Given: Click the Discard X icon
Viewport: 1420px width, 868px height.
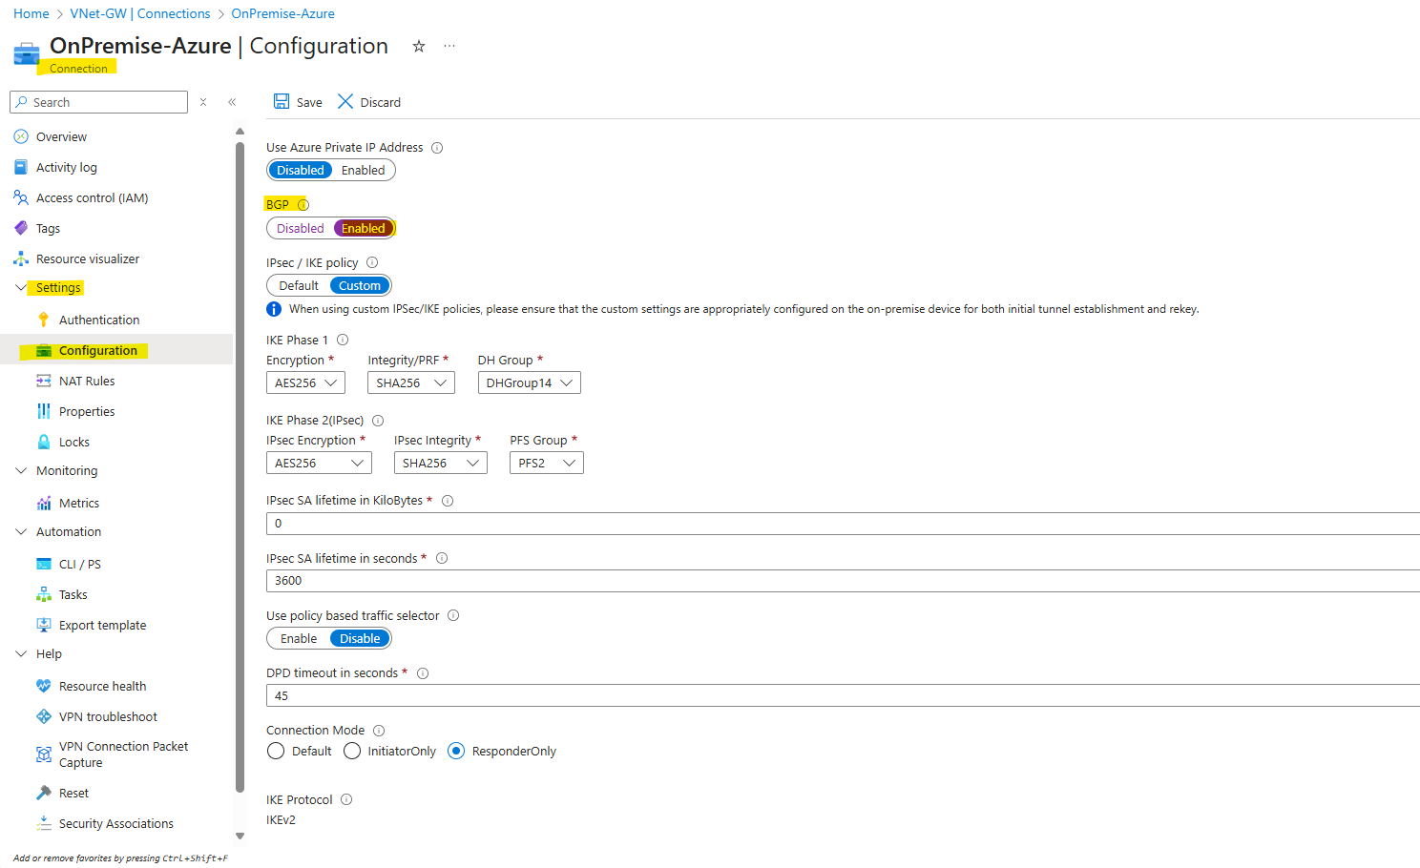Looking at the screenshot, I should point(345,101).
